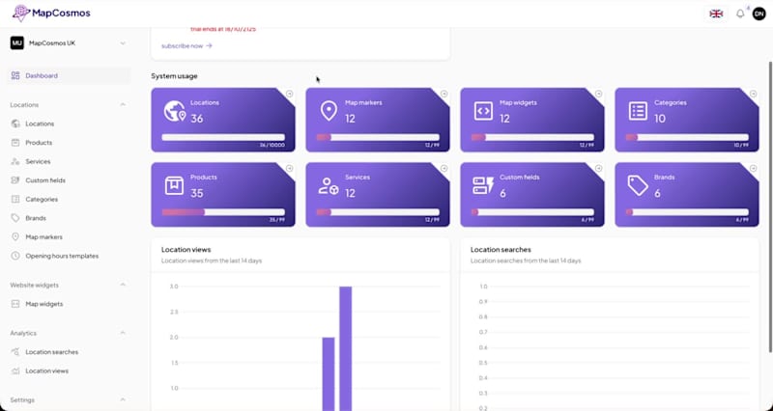Screen dimensions: 773x411
Task: Go to Products in sidebar
Action: [x=39, y=143]
